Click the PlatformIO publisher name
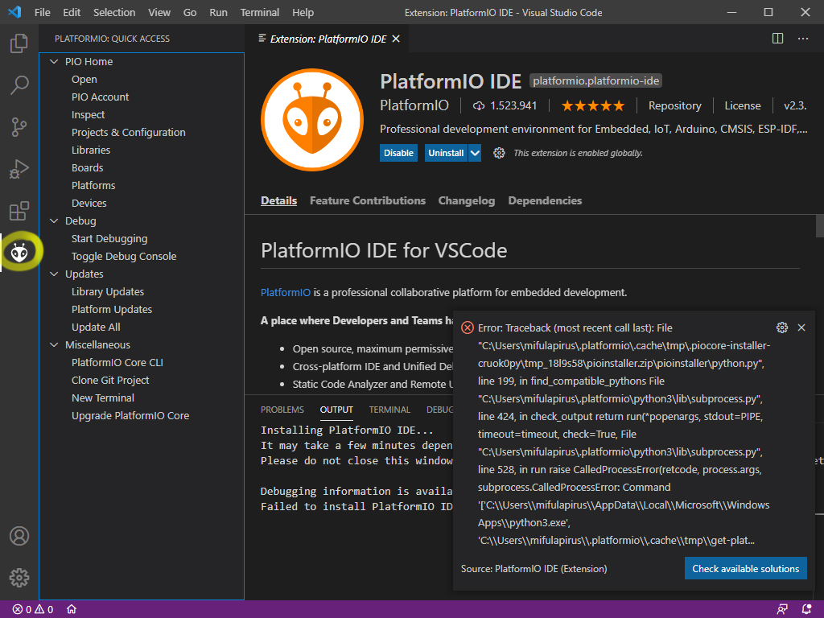The height and width of the screenshot is (618, 824). click(414, 105)
